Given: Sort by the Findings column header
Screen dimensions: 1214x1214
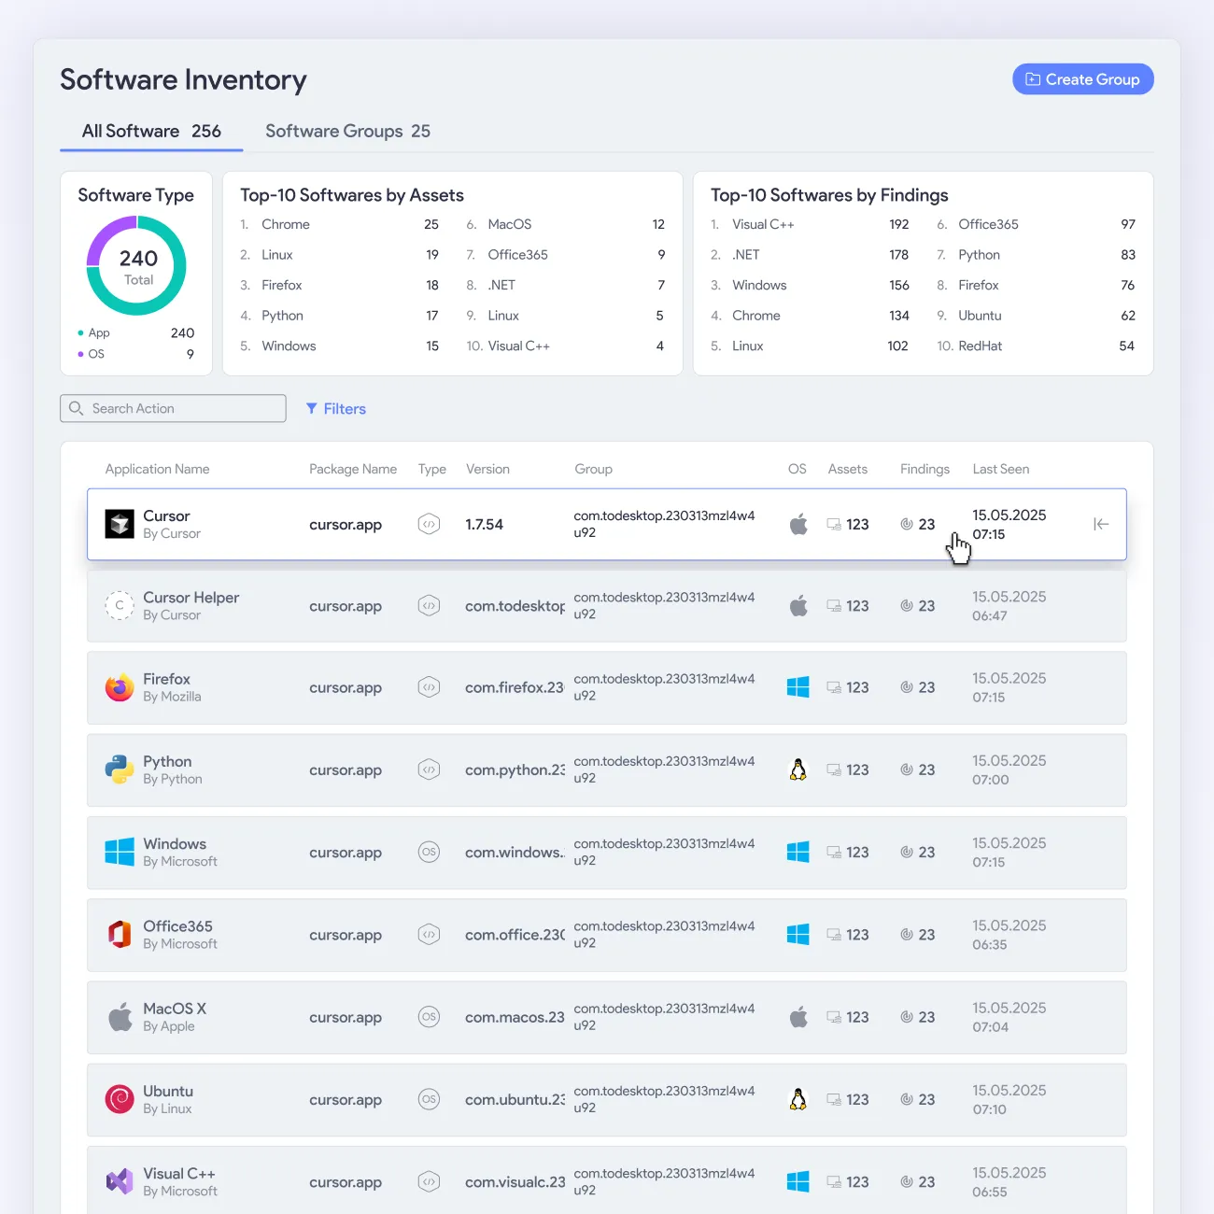Looking at the screenshot, I should coord(925,469).
